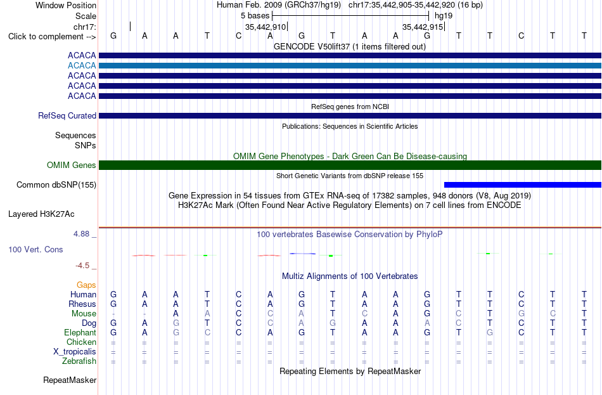Click the light-blue ACACA transcript label
The width and height of the screenshot is (602, 395).
pyautogui.click(x=82, y=66)
